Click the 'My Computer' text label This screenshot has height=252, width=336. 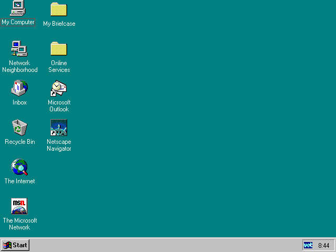coord(18,23)
